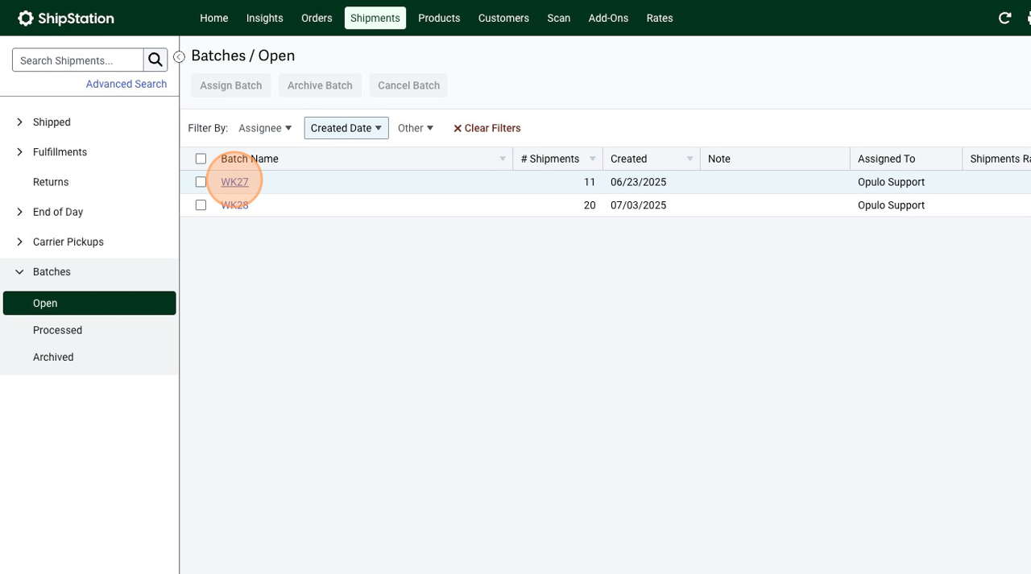Click the Advanced Search link
This screenshot has height=574, width=1031.
point(126,85)
